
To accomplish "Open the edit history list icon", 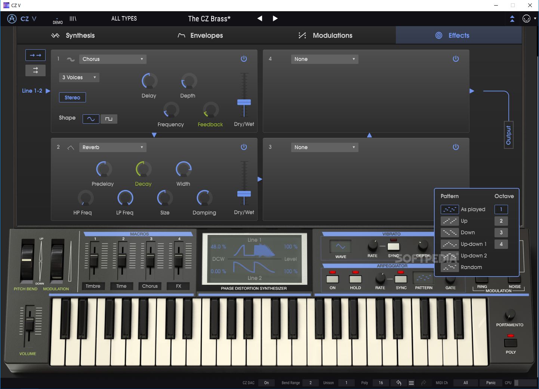I will [x=411, y=383].
